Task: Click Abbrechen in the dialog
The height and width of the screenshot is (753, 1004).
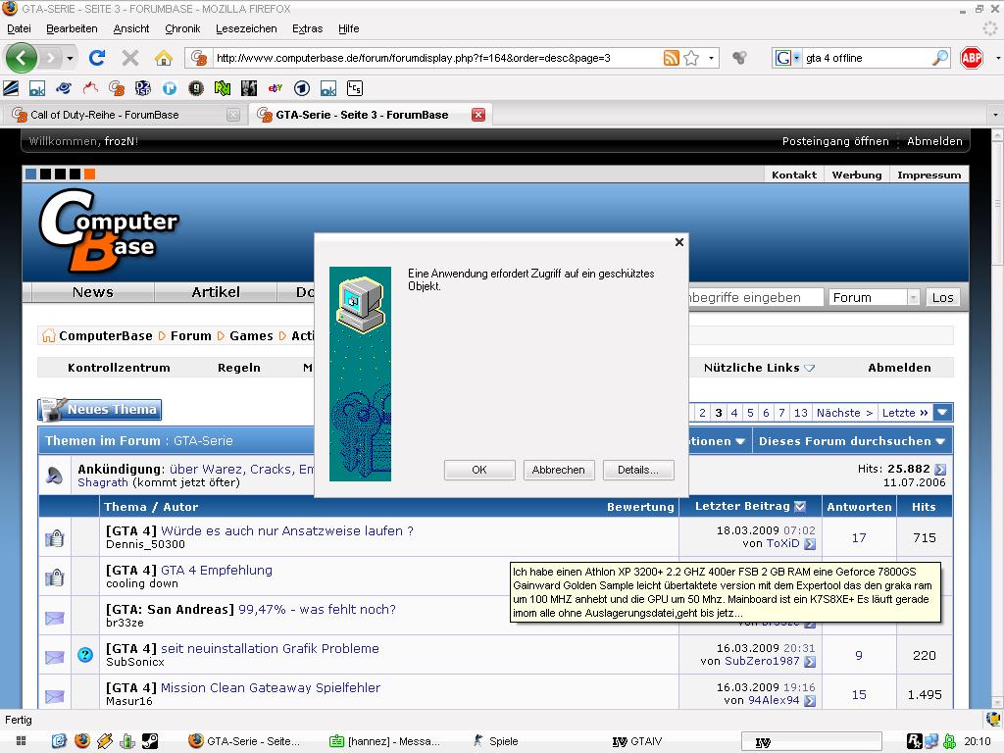Action: (558, 470)
